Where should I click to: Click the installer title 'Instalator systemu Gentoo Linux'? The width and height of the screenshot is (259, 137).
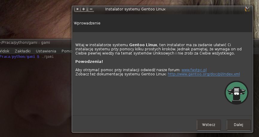(x=135, y=9)
